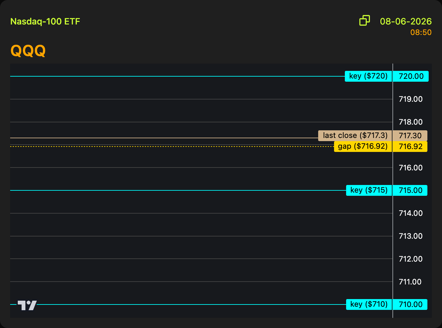
Task: Click the 719.00 price axis value
Action: 411,99
